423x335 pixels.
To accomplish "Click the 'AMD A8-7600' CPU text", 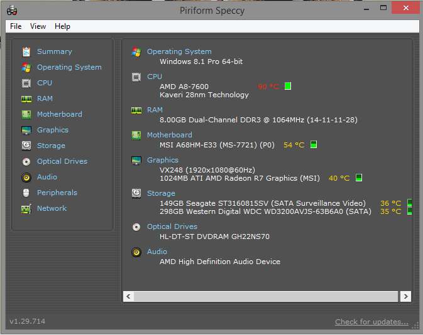I will [184, 87].
